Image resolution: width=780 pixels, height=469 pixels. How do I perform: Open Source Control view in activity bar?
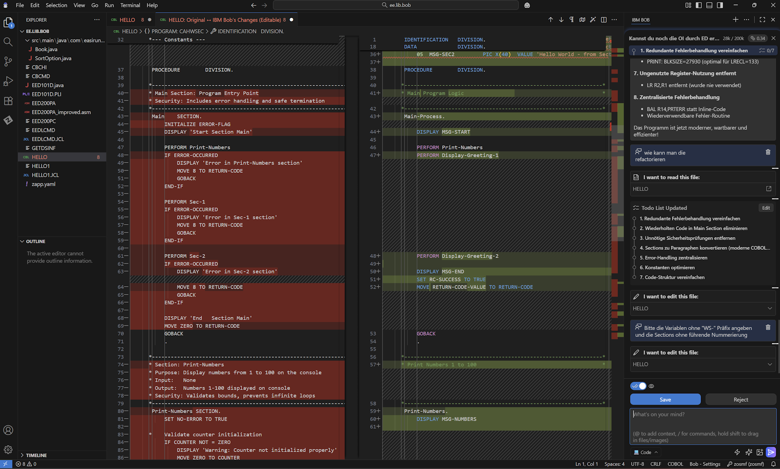click(8, 62)
